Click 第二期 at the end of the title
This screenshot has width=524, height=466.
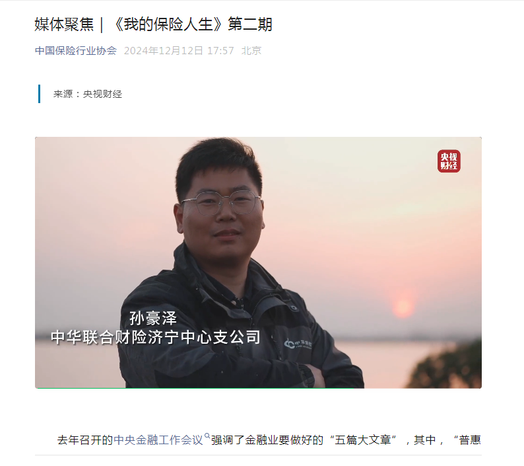tap(250, 24)
